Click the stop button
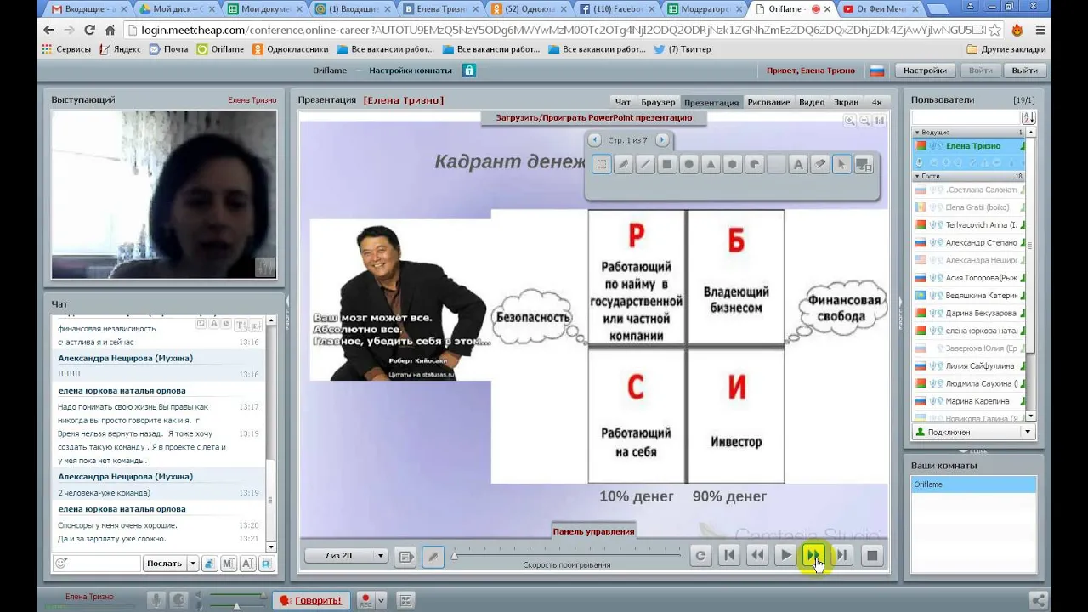 pos(871,556)
